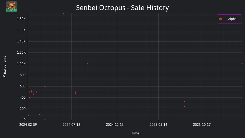The width and height of the screenshot is (245, 138).
Task: Click the Senbei Octopus - Sale History title
Action: [x=122, y=8]
